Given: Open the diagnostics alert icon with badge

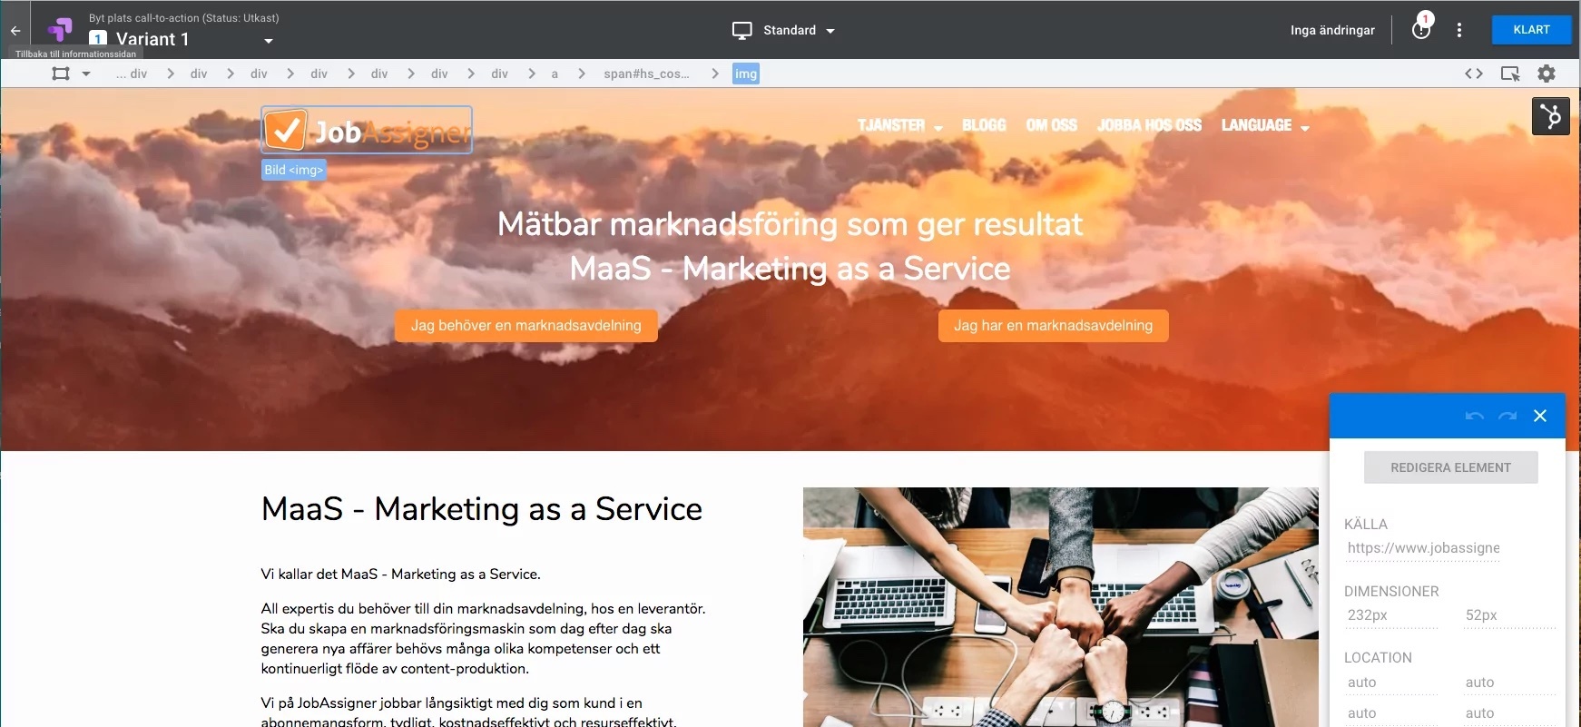Looking at the screenshot, I should coord(1421,30).
